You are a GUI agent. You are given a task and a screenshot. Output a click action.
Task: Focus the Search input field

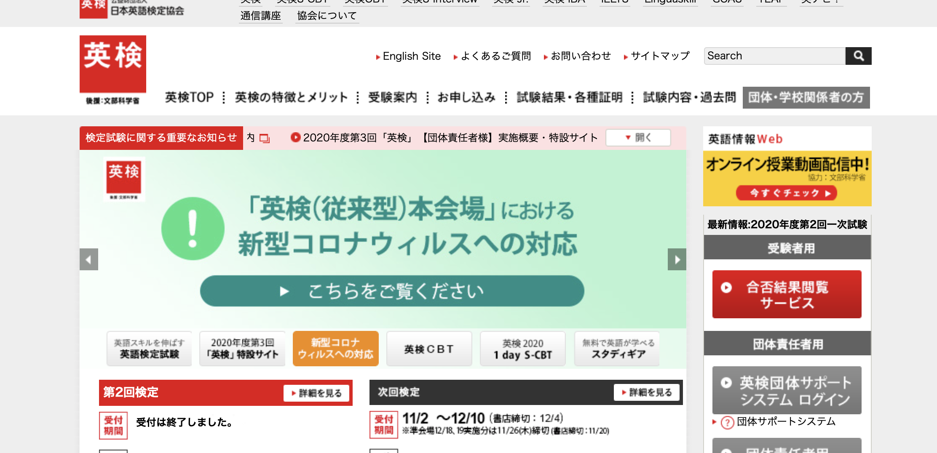774,56
